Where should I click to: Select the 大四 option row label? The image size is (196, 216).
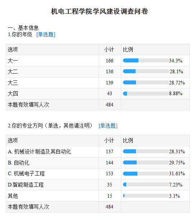(x=13, y=94)
